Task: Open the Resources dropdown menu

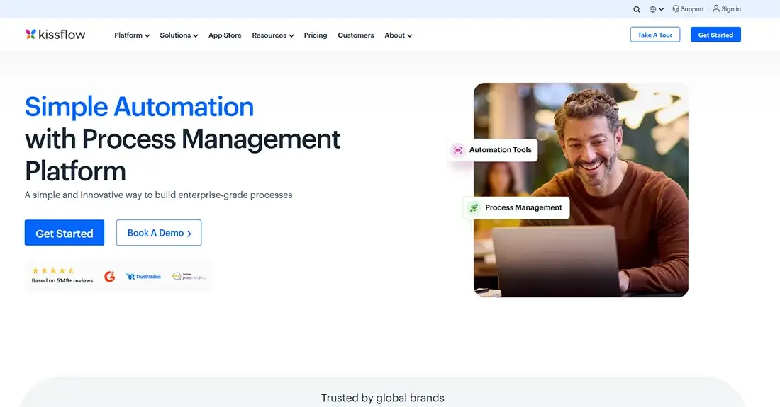Action: click(x=272, y=35)
